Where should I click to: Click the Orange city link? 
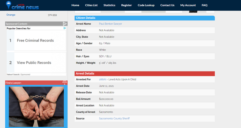point(11,15)
